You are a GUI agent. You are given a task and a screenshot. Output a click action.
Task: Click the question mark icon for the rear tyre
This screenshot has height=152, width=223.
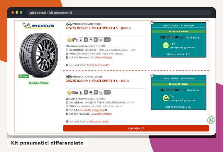pos(67,122)
